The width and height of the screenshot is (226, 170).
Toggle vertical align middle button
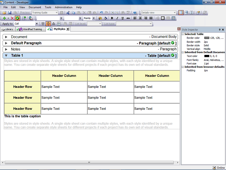(48, 24)
